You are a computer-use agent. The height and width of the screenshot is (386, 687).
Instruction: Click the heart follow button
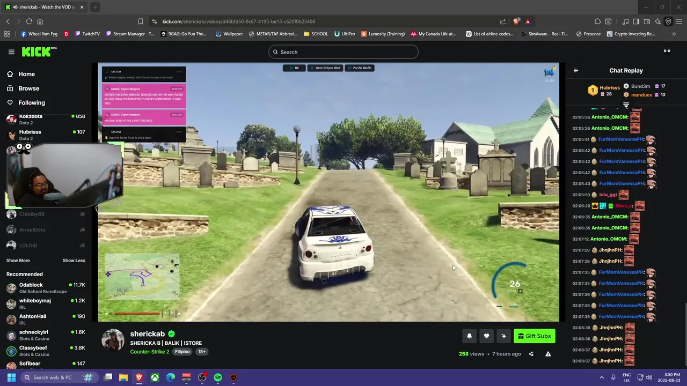click(x=486, y=336)
